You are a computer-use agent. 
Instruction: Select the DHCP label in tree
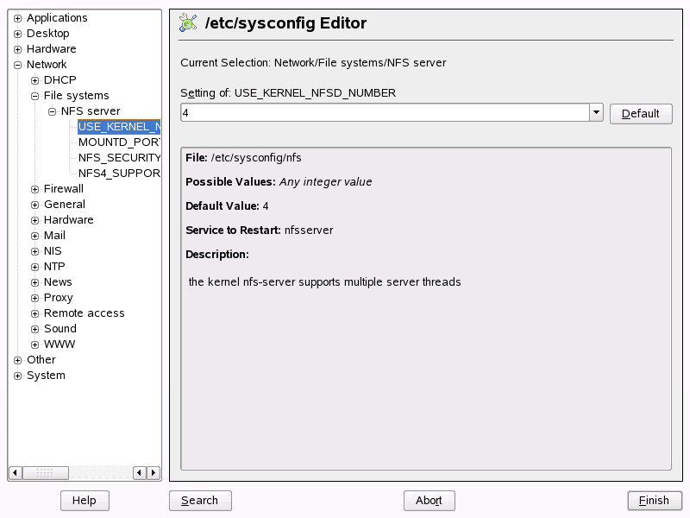pos(60,80)
